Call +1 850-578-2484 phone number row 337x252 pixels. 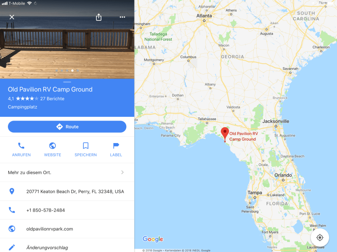tap(67, 210)
